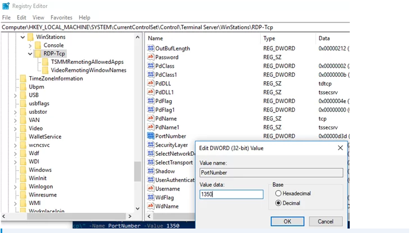Click the Password string value icon

[x=150, y=57]
